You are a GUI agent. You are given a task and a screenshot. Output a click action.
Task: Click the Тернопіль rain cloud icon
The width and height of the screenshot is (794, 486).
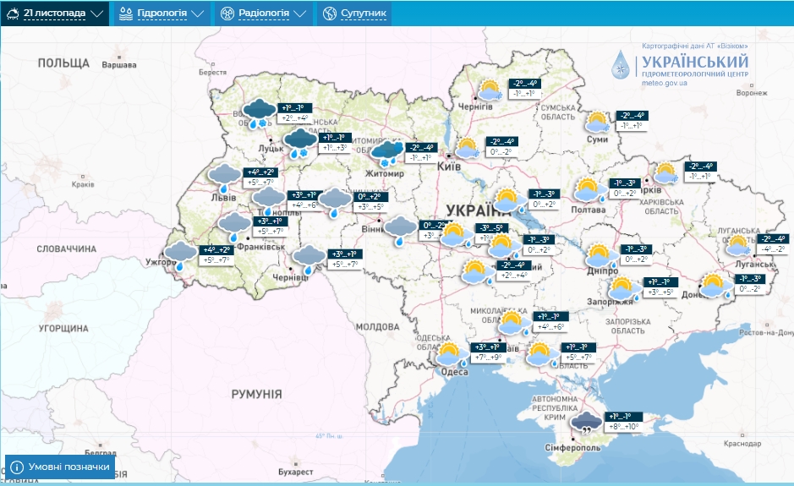[268, 201]
